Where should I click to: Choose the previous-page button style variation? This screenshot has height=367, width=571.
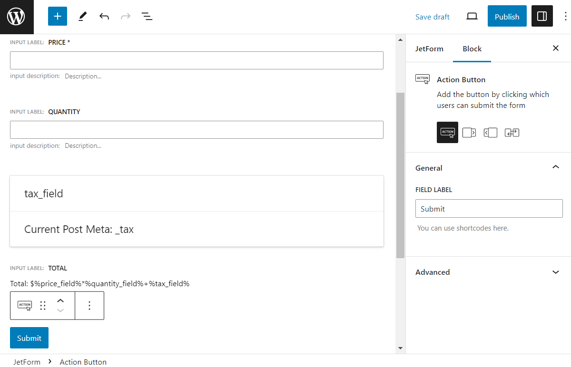tap(490, 132)
